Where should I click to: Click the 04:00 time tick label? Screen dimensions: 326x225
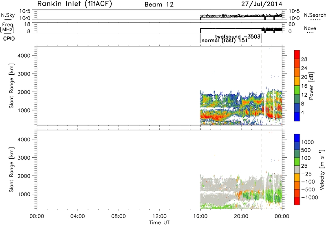[x=77, y=216]
